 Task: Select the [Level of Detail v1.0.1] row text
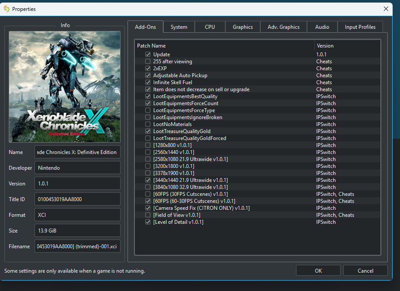click(x=178, y=222)
